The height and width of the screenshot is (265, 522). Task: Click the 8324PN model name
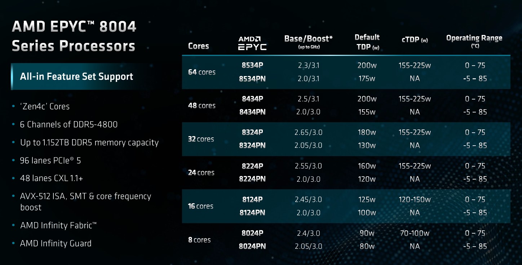point(252,145)
